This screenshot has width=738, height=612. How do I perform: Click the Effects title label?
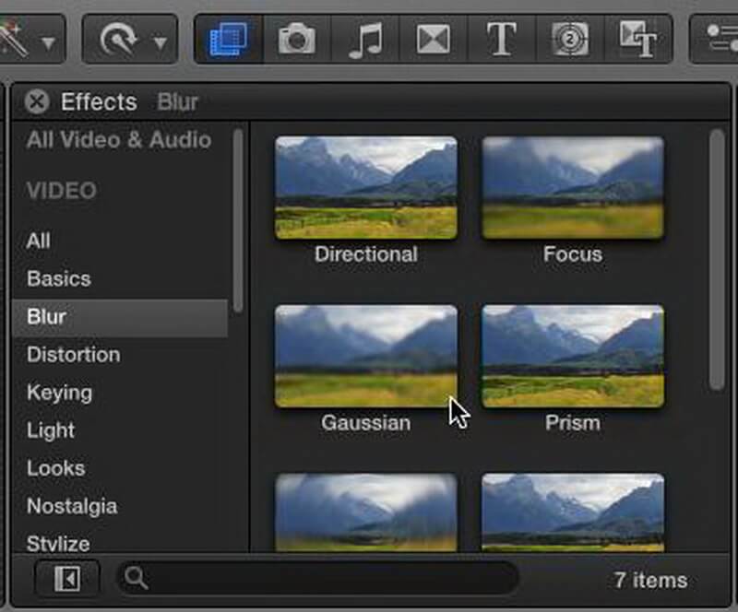click(x=99, y=101)
